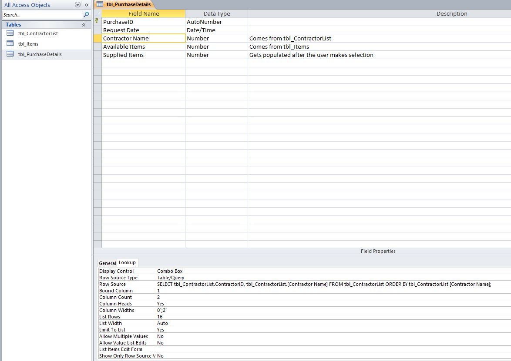The height and width of the screenshot is (361, 511).
Task: Toggle Show Only Row Source Values No value
Action: 333,355
